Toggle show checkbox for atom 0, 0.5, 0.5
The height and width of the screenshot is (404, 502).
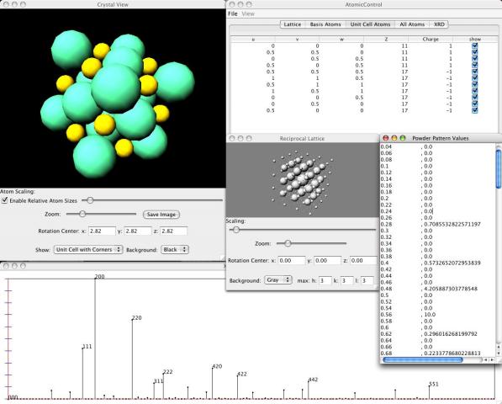pyautogui.click(x=475, y=59)
